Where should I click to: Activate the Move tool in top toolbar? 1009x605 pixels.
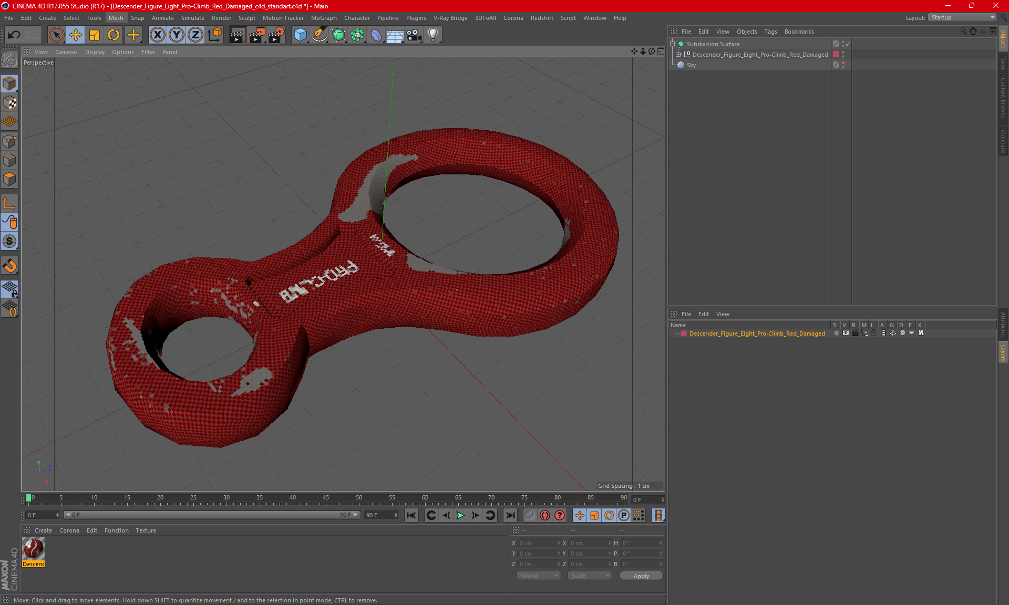pyautogui.click(x=76, y=35)
